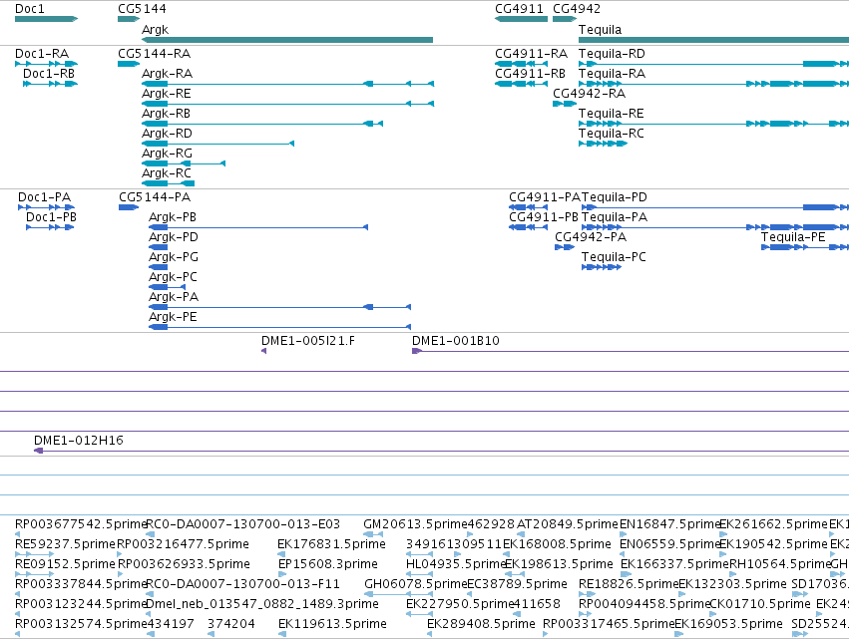Click the CG4911 gene label
This screenshot has height=639, width=849.
[519, 9]
